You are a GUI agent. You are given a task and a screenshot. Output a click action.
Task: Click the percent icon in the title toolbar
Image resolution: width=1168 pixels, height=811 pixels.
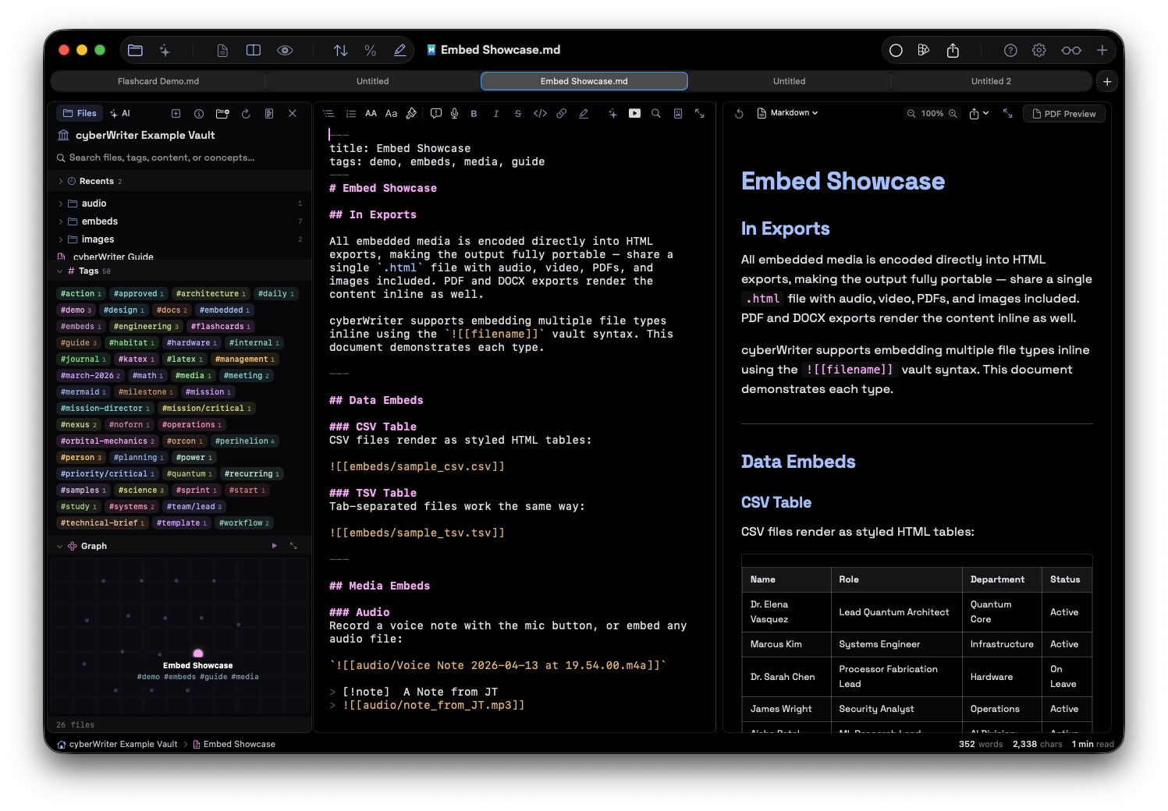(371, 50)
